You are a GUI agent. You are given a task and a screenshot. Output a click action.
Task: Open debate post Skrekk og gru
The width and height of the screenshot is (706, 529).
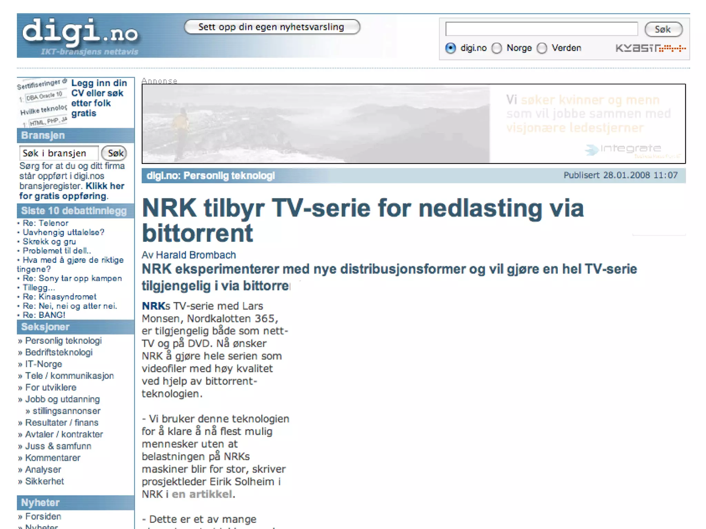click(x=49, y=241)
